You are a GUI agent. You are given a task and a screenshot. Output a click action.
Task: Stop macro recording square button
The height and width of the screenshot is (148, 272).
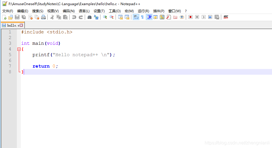coord(197,17)
